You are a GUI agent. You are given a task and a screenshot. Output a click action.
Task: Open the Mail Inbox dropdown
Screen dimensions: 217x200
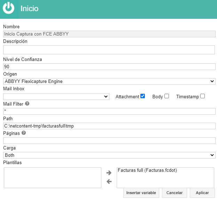(x=56, y=97)
